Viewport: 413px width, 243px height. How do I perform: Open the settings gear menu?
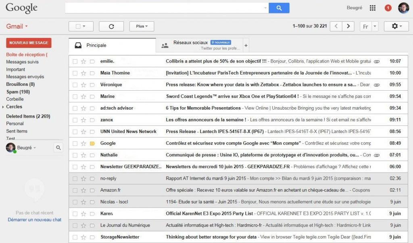pos(396,26)
